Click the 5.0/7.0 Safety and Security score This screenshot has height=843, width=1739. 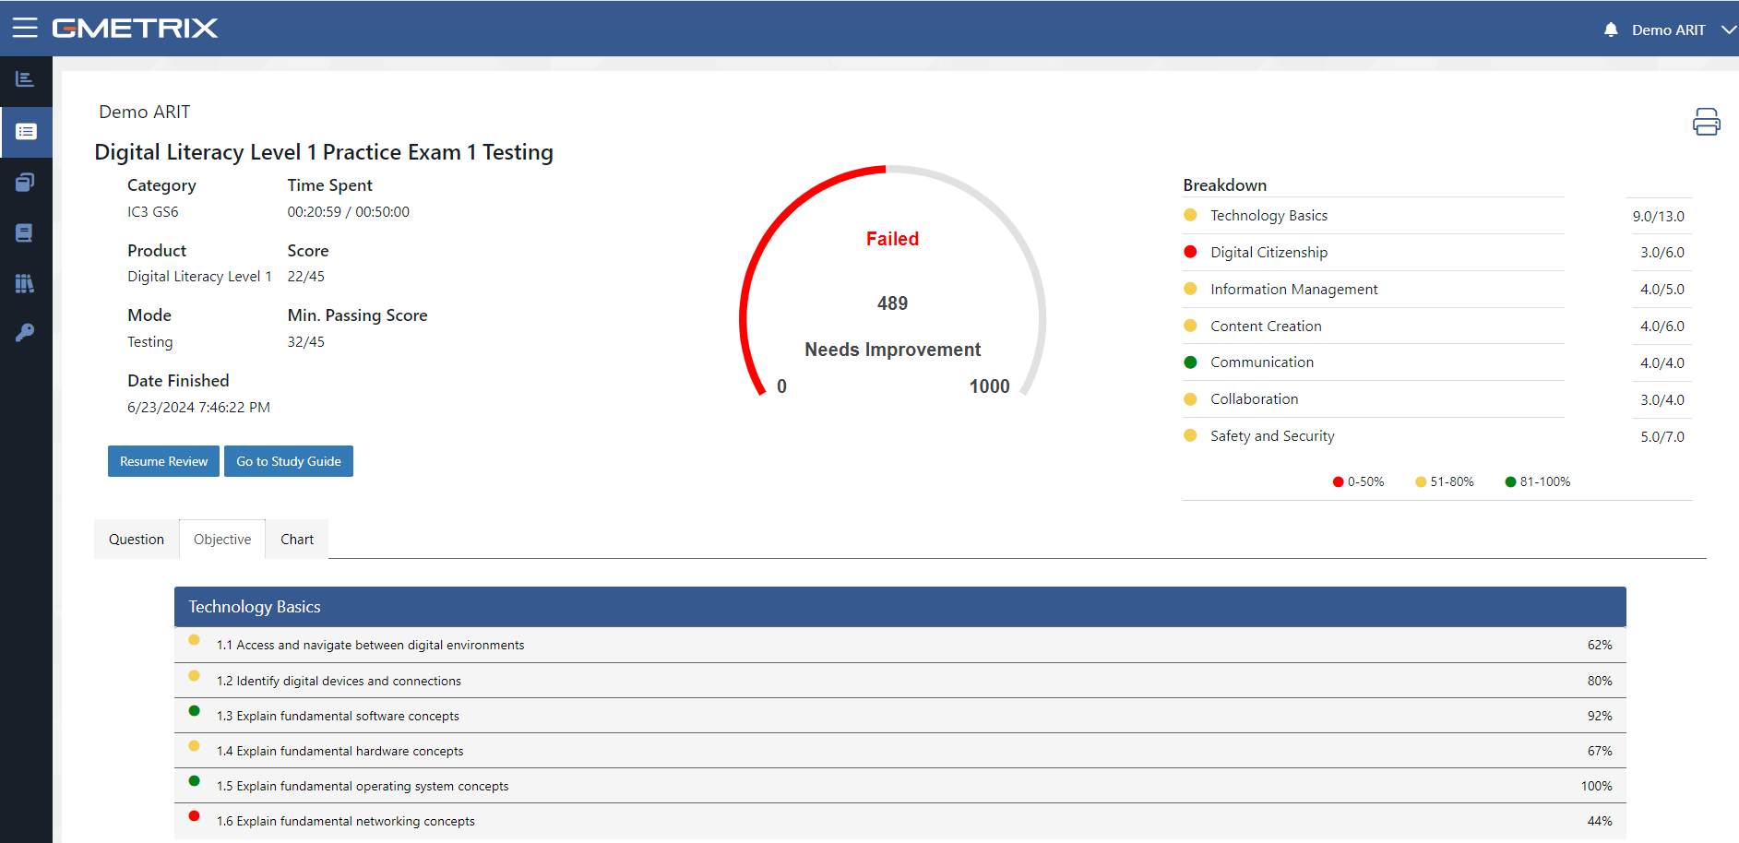(x=1662, y=437)
